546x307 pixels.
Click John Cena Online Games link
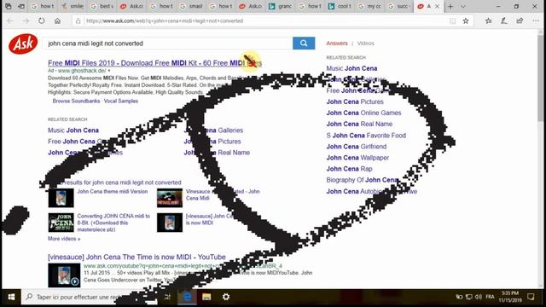(x=363, y=113)
